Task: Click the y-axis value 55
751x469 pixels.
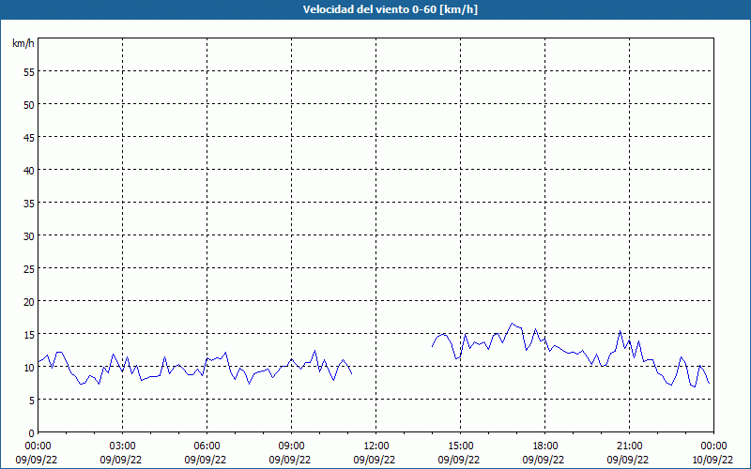Action: [29, 72]
